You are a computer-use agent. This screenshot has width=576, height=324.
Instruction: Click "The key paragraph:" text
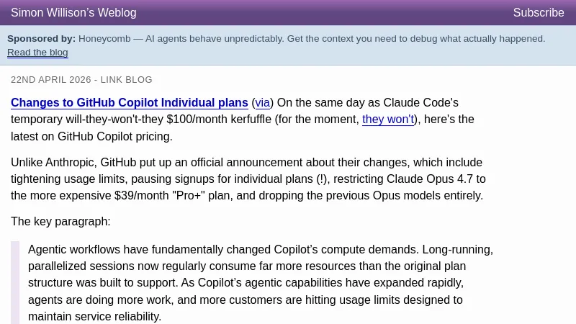60,222
